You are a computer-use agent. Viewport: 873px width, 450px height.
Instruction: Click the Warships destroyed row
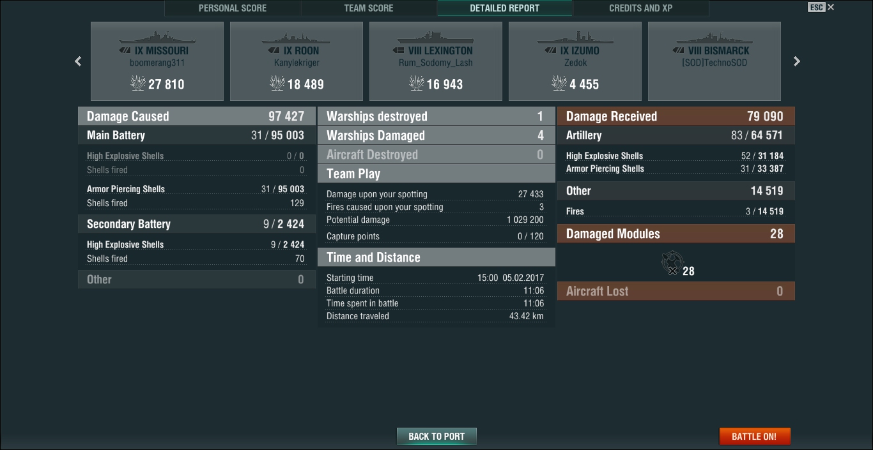[x=436, y=116]
